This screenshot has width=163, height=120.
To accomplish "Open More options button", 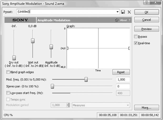I will point(146,108).
